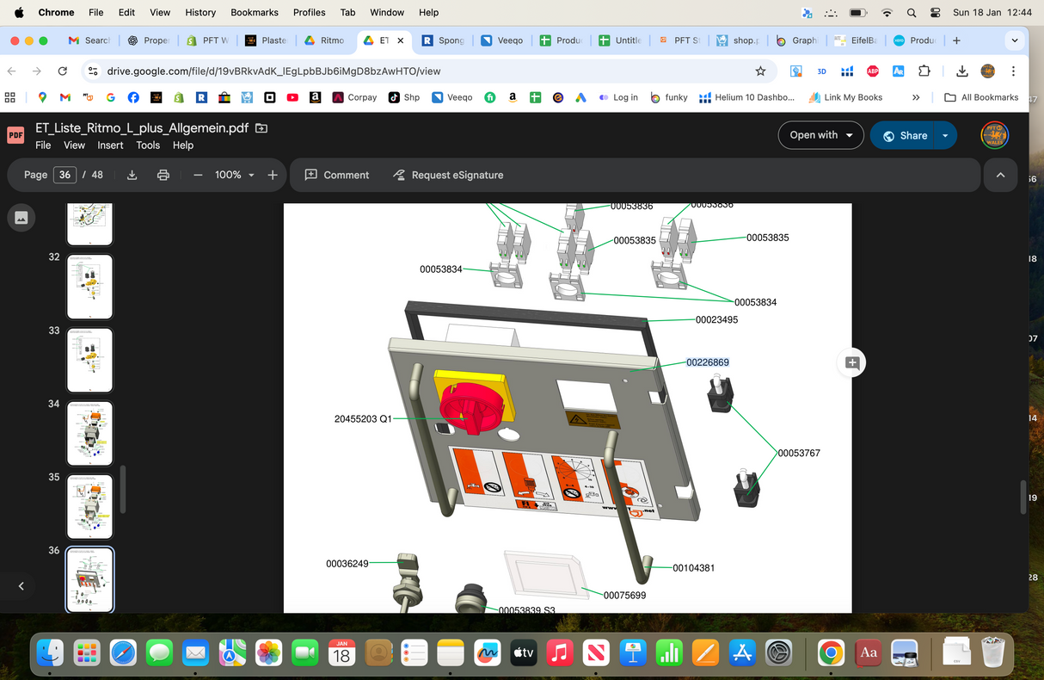Image resolution: width=1044 pixels, height=680 pixels.
Task: Click the add comment icon beside page
Action: [852, 363]
